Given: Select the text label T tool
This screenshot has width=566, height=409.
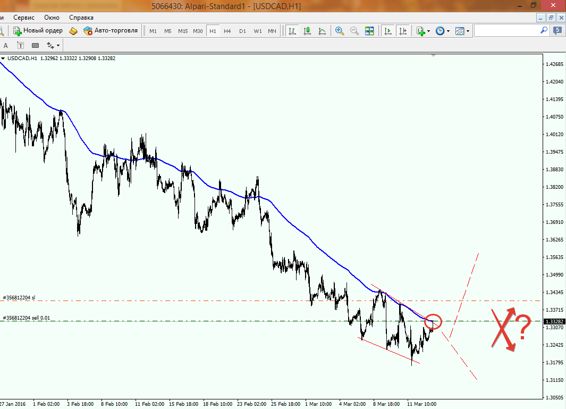Looking at the screenshot, I should [x=21, y=46].
